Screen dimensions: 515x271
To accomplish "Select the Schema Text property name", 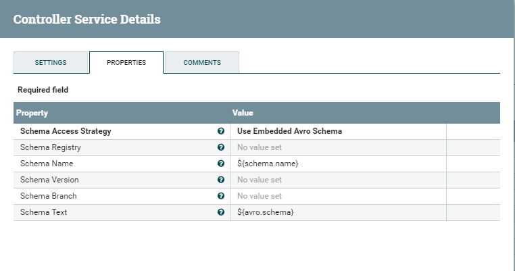I will click(44, 212).
